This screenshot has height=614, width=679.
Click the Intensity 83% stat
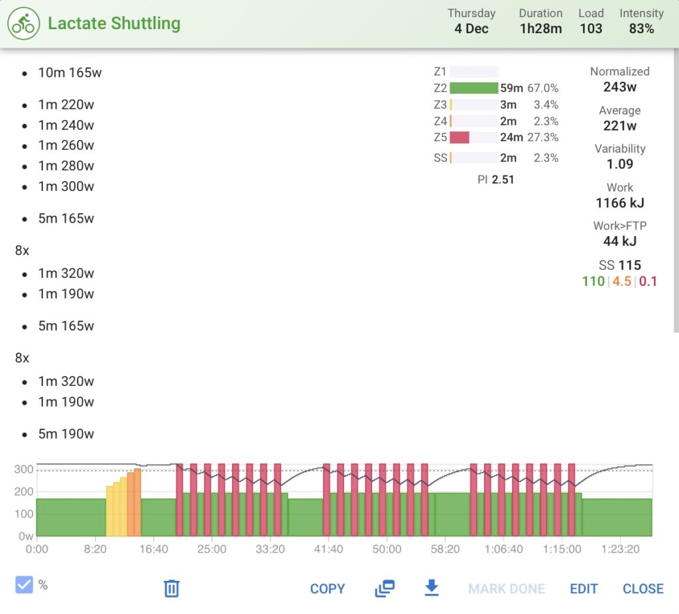point(641,21)
